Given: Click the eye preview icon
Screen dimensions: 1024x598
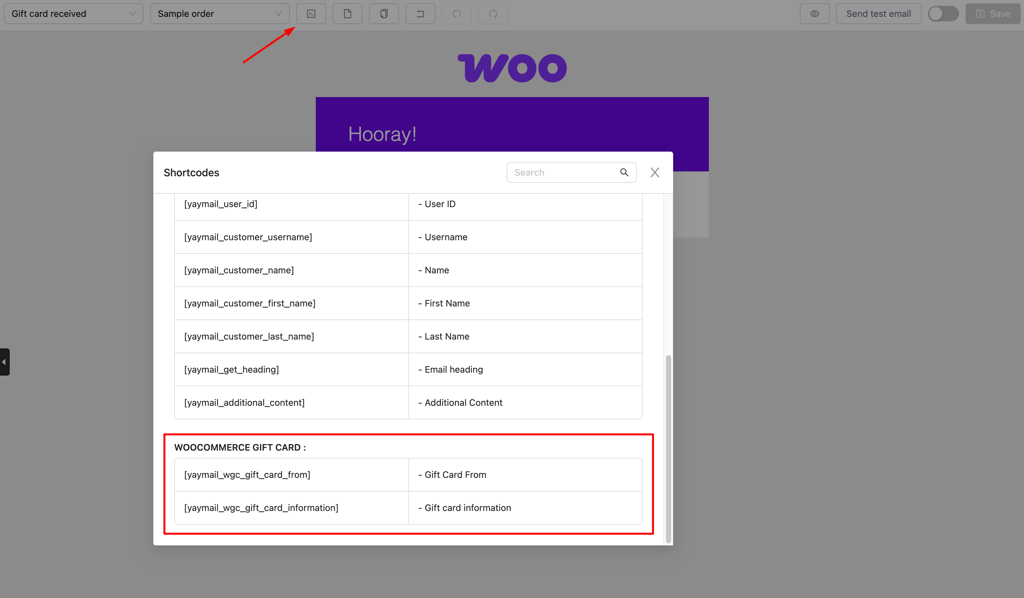Looking at the screenshot, I should 814,14.
